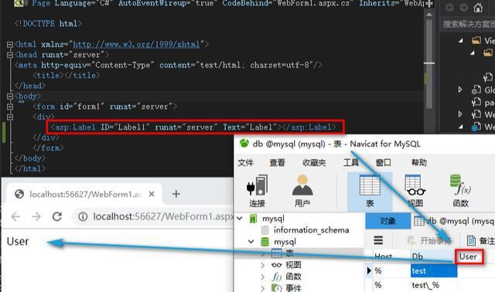495x292 pixels.
Task: Collapse the mysql database node
Action: pos(251,242)
